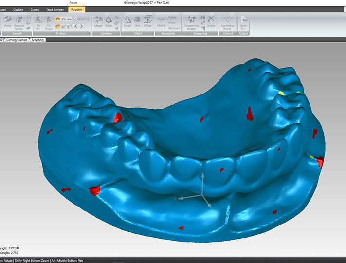Open the Sharpening Wizard
Screen dimensions: 346x263
(191, 22)
